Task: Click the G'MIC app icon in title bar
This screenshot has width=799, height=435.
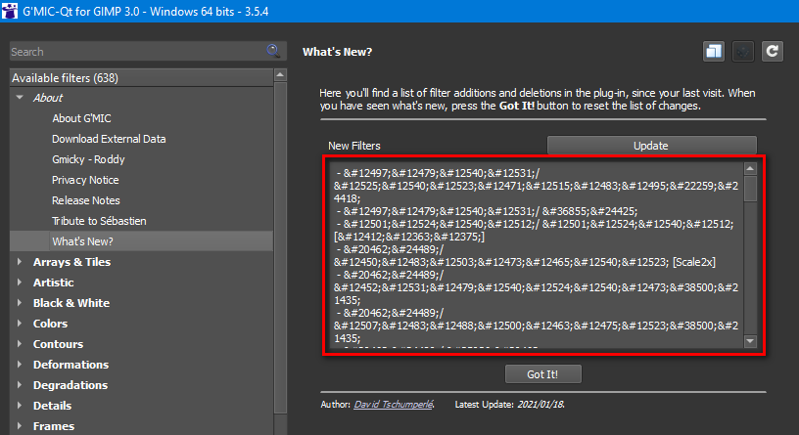Action: [x=9, y=11]
